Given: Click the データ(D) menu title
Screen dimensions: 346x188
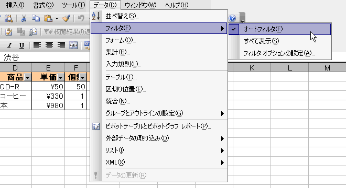Looking at the screenshot, I should tap(105, 5).
